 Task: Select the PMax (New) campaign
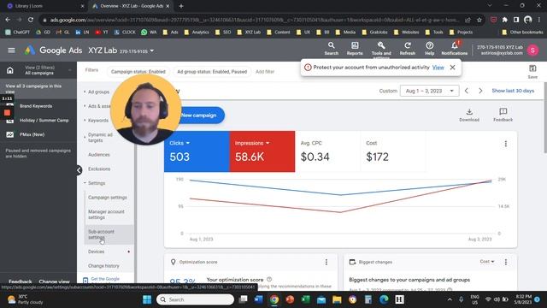(32, 134)
